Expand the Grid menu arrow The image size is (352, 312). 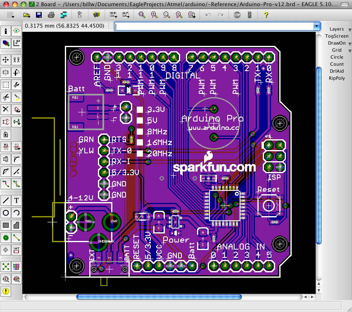(x=350, y=51)
